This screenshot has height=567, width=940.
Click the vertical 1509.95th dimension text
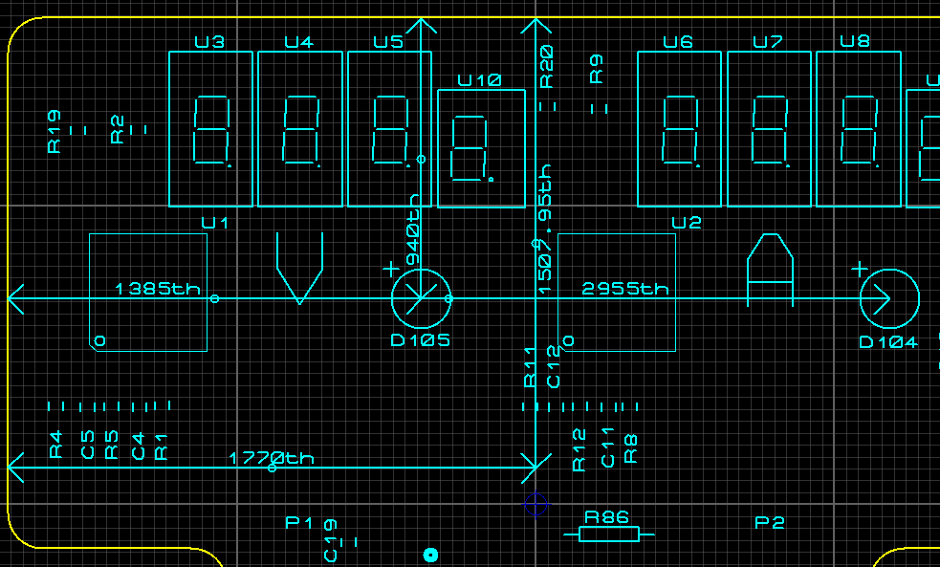544,229
